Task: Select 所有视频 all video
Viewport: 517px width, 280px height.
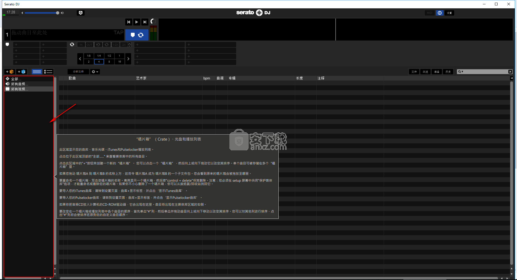Action: [29, 89]
